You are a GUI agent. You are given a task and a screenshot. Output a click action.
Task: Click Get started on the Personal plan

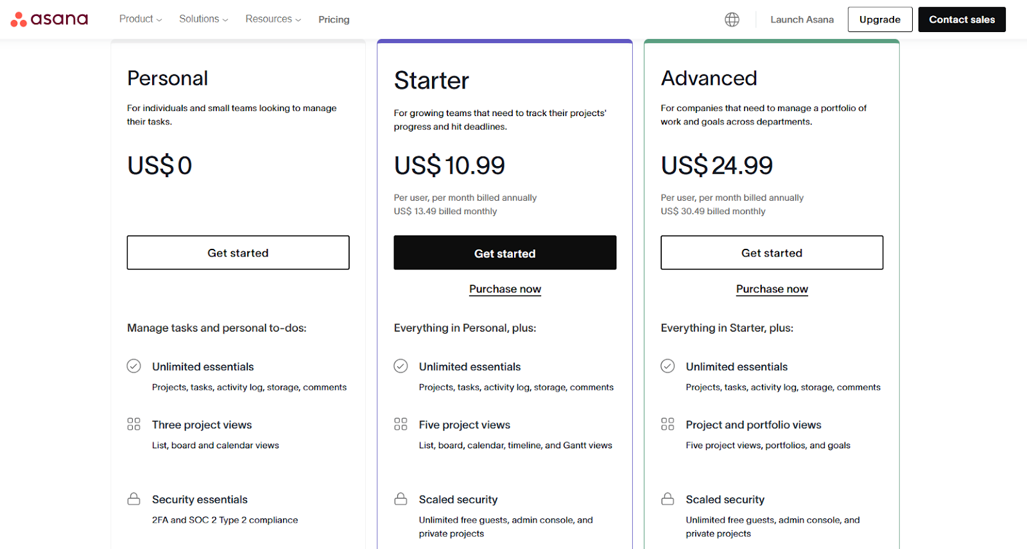(238, 253)
